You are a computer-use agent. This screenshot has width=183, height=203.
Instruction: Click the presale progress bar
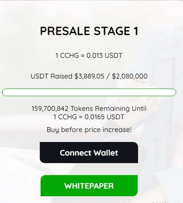click(x=89, y=92)
